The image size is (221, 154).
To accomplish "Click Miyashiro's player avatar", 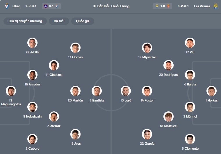I will 147,48.
